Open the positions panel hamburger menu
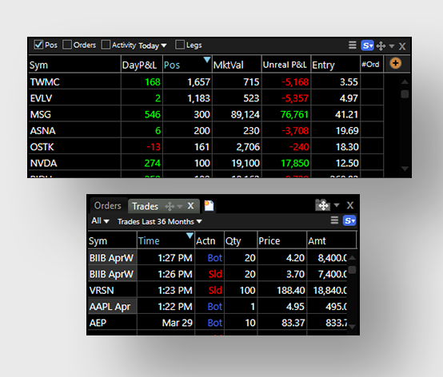443x377 pixels. (x=353, y=46)
